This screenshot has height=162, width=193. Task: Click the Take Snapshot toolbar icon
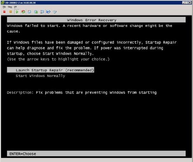[29, 12]
